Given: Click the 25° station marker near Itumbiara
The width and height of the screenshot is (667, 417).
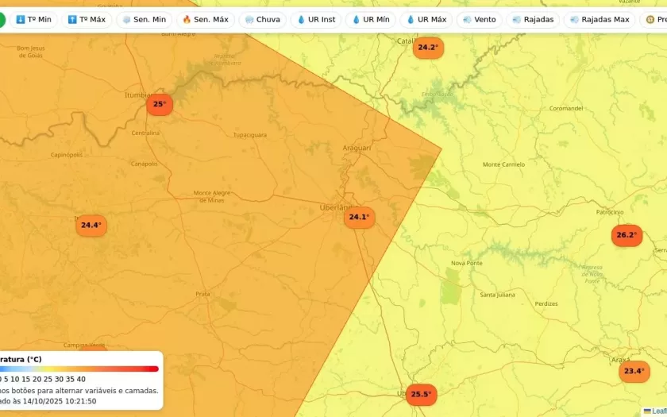Looking at the screenshot, I should click(x=159, y=104).
